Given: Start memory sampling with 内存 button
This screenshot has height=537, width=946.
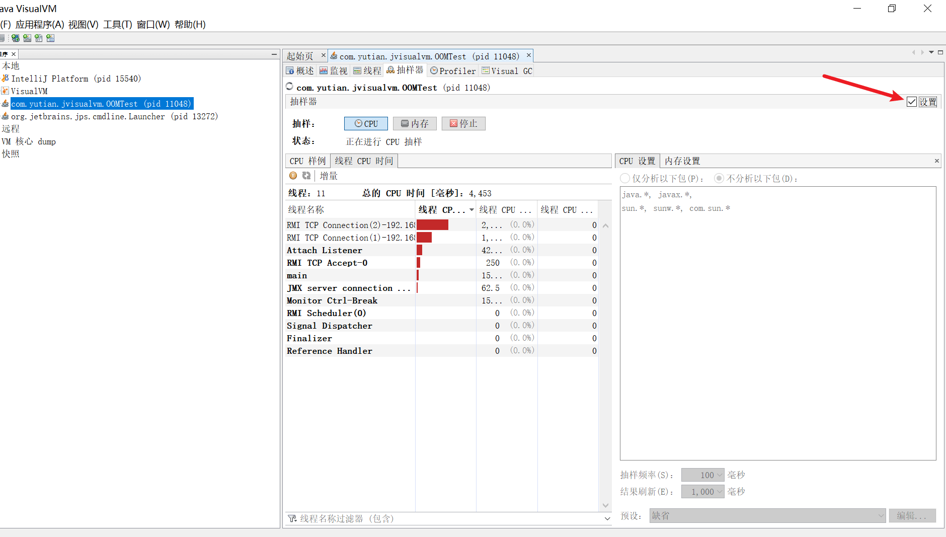Looking at the screenshot, I should (x=415, y=124).
